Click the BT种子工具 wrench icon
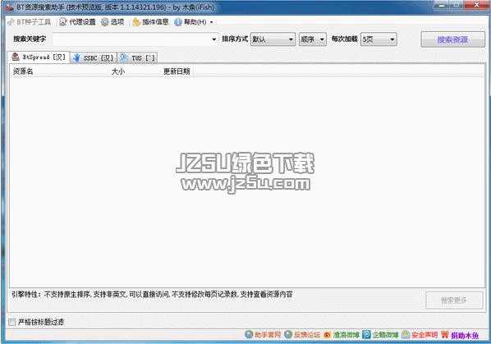The height and width of the screenshot is (344, 491). [x=11, y=22]
